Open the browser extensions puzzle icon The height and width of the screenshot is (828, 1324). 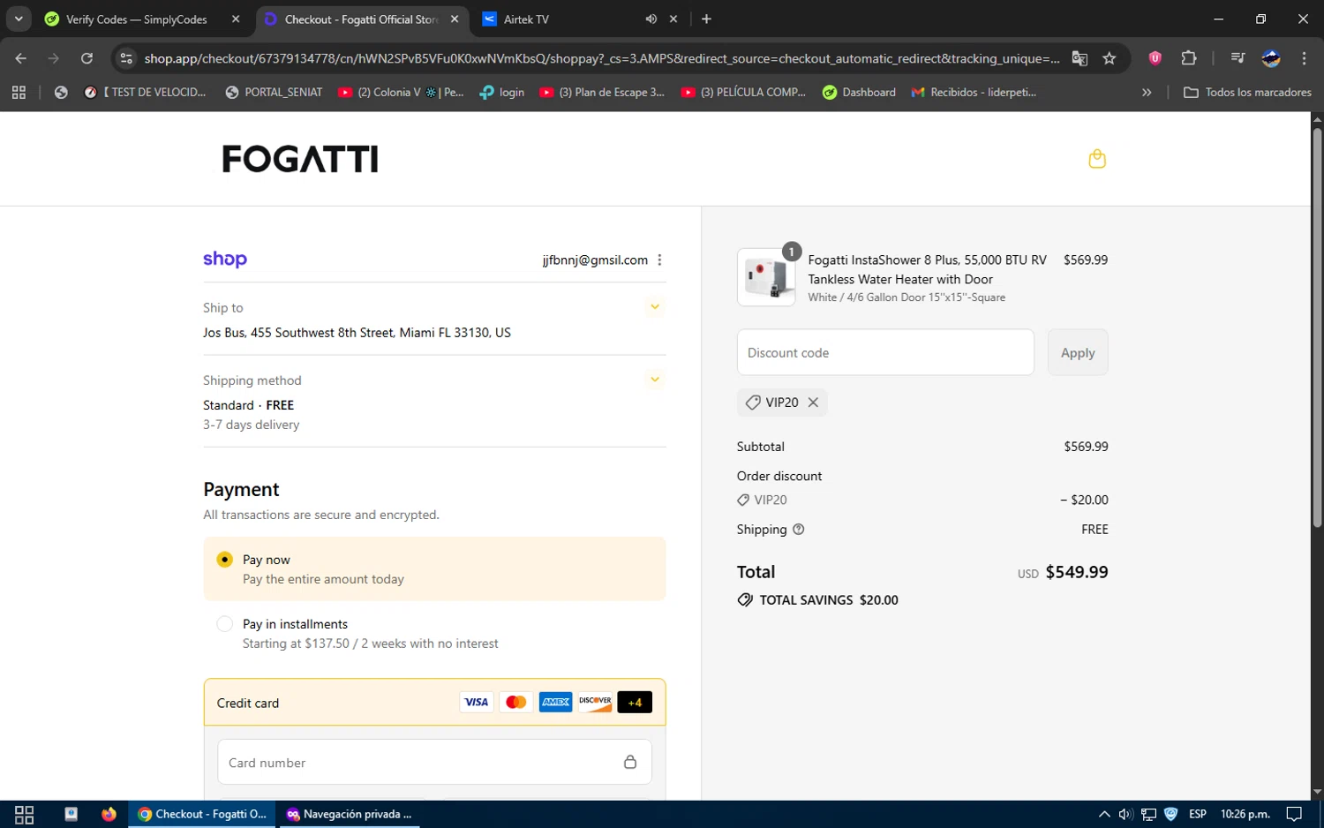coord(1189,58)
